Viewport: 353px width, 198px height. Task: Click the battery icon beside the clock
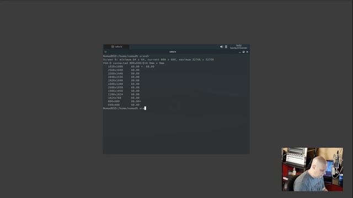[x=226, y=47]
